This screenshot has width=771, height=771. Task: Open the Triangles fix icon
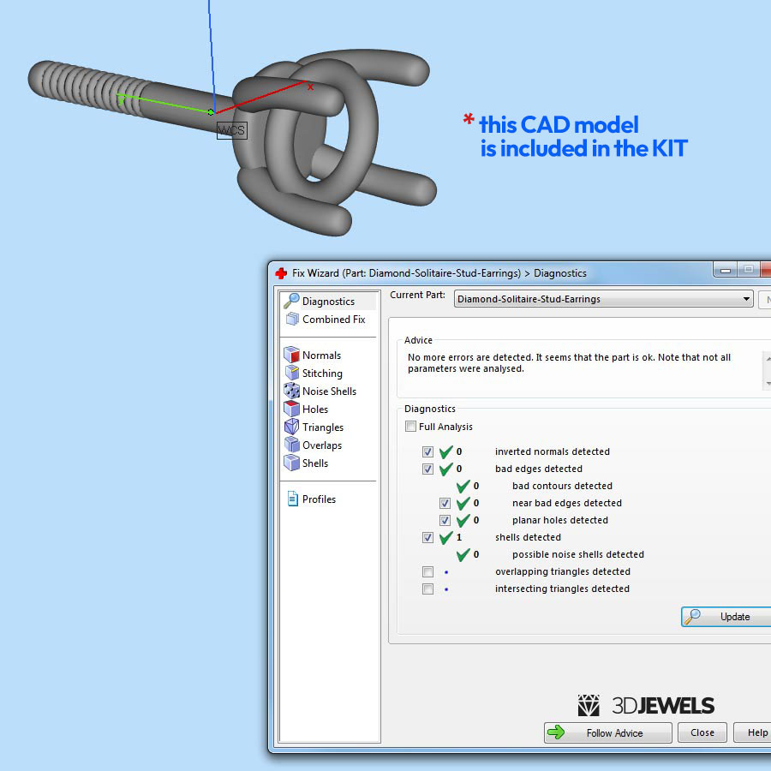coord(292,427)
